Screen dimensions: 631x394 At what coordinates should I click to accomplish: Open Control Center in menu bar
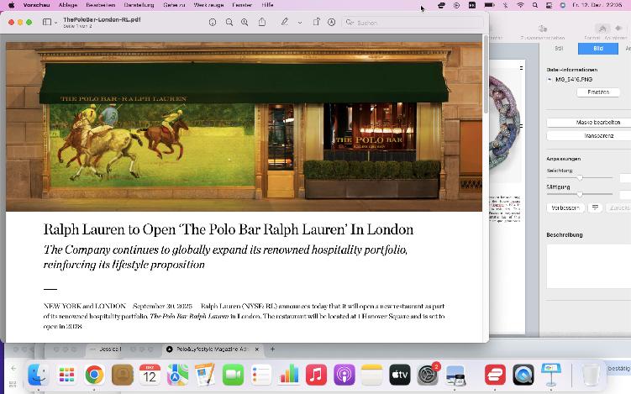point(549,5)
